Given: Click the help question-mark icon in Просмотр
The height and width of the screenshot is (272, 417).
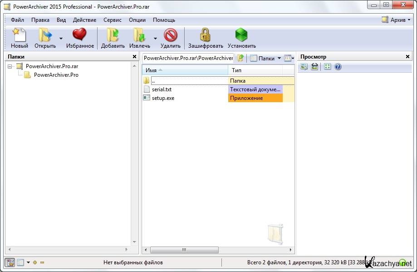Looking at the screenshot, I should (338, 67).
